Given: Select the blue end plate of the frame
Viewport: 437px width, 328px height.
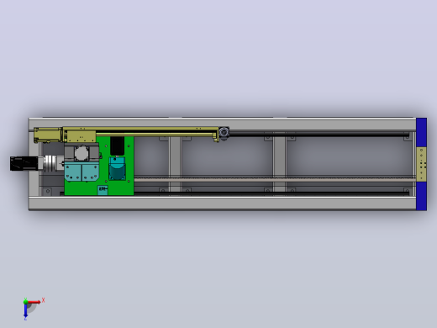Looking at the screenshot, I should tap(421, 164).
